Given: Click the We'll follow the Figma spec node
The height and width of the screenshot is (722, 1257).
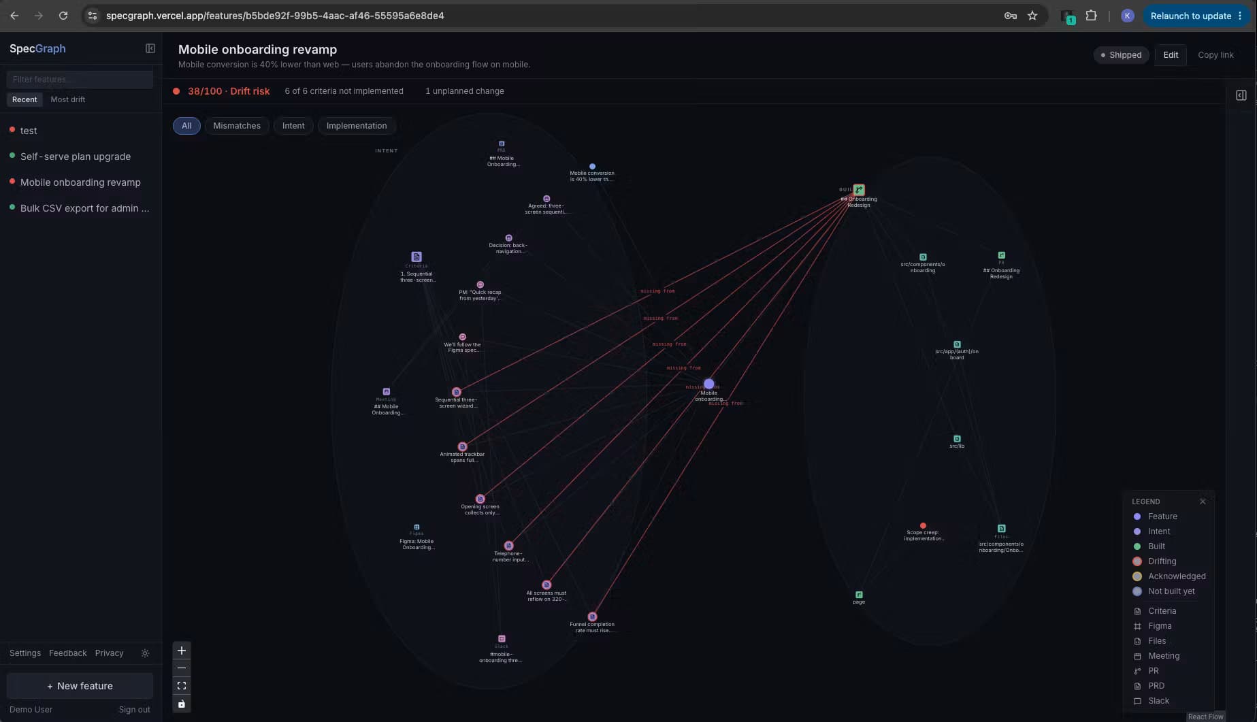Looking at the screenshot, I should pyautogui.click(x=463, y=338).
